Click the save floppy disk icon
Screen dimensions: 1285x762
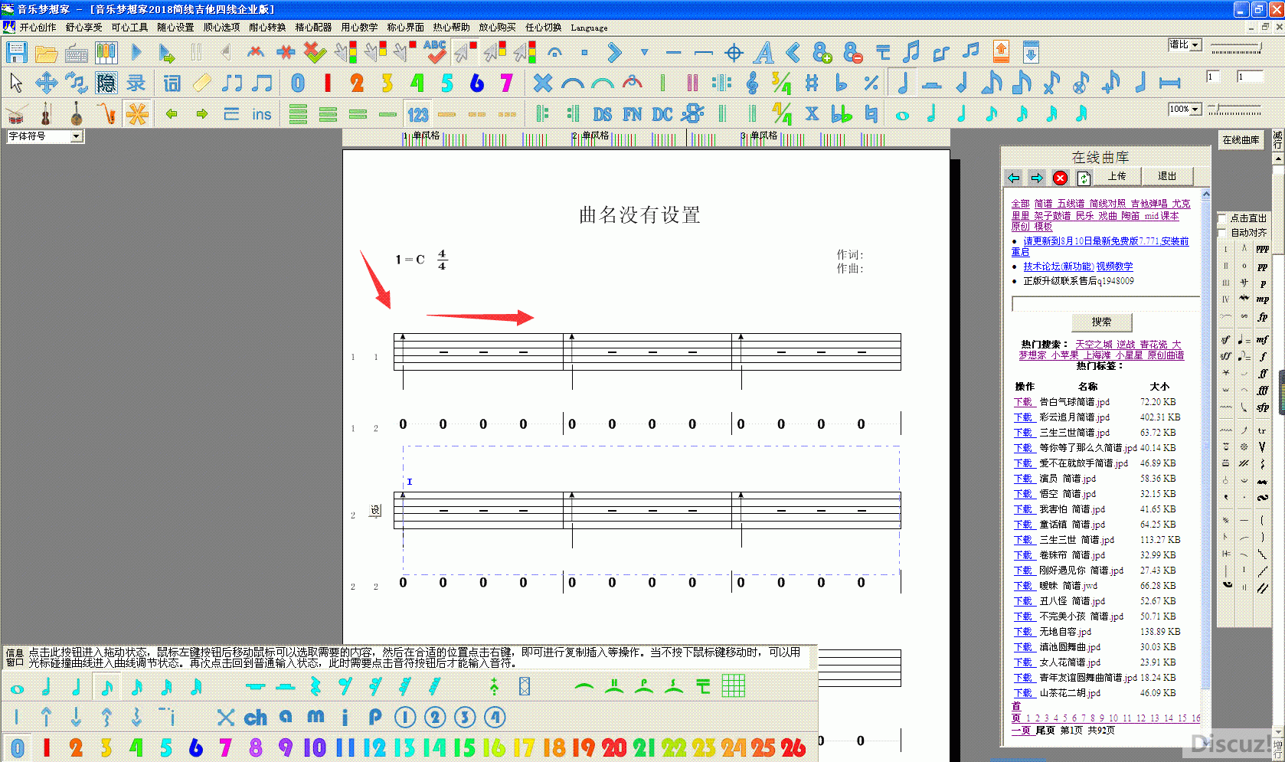(16, 52)
